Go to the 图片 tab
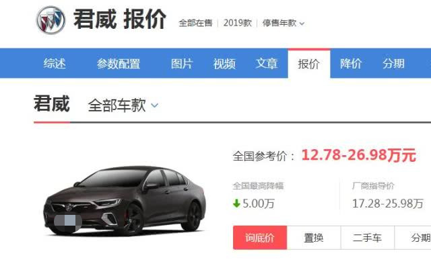 tap(182, 64)
